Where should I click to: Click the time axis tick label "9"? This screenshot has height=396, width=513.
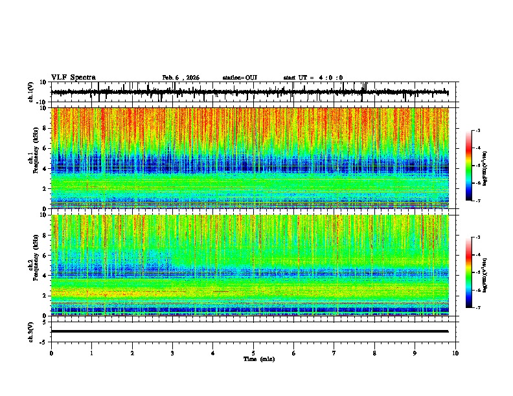tap(415, 353)
